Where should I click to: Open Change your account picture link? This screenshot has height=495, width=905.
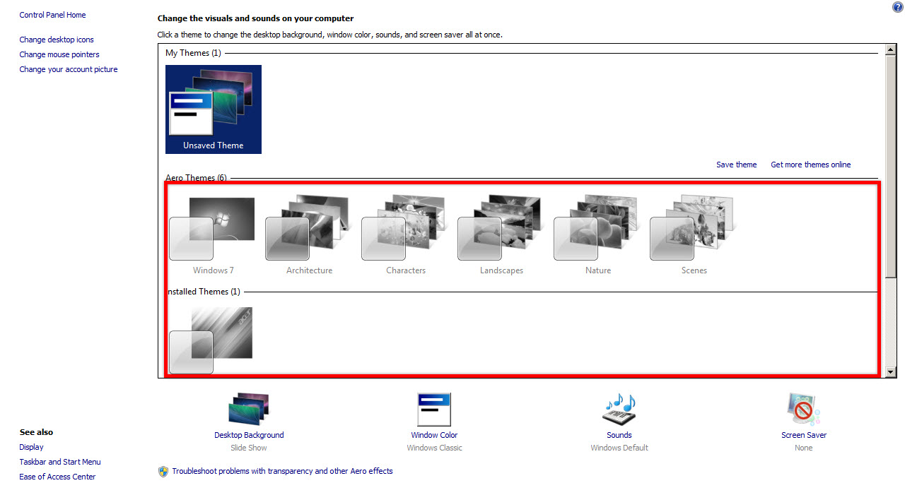pyautogui.click(x=69, y=69)
